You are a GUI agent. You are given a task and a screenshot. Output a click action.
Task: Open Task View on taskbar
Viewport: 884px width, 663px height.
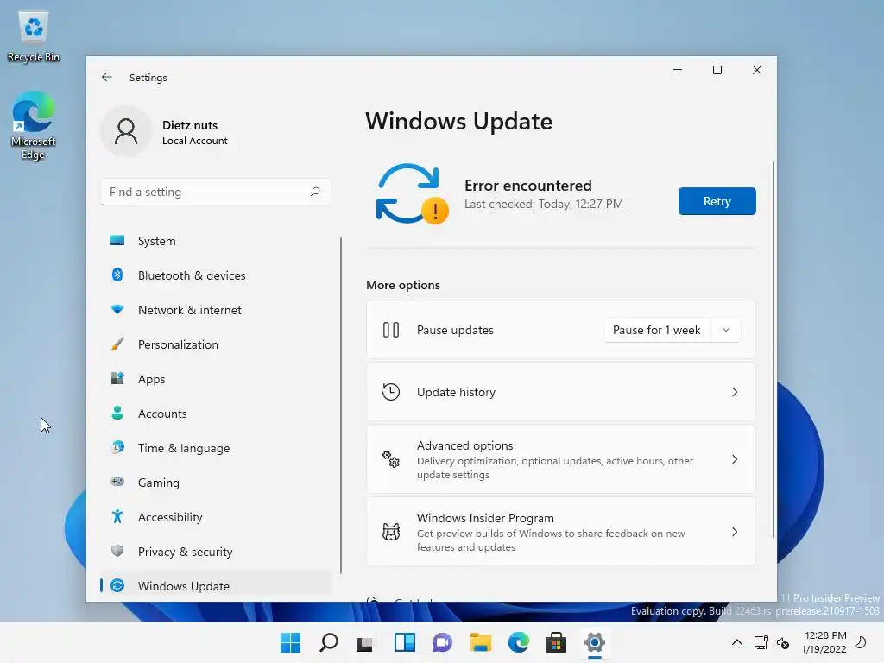tap(366, 642)
